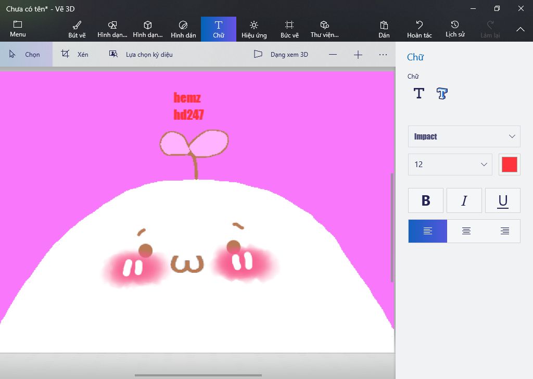Open the 3D shapes cube tool
The image size is (533, 379).
tap(147, 29)
